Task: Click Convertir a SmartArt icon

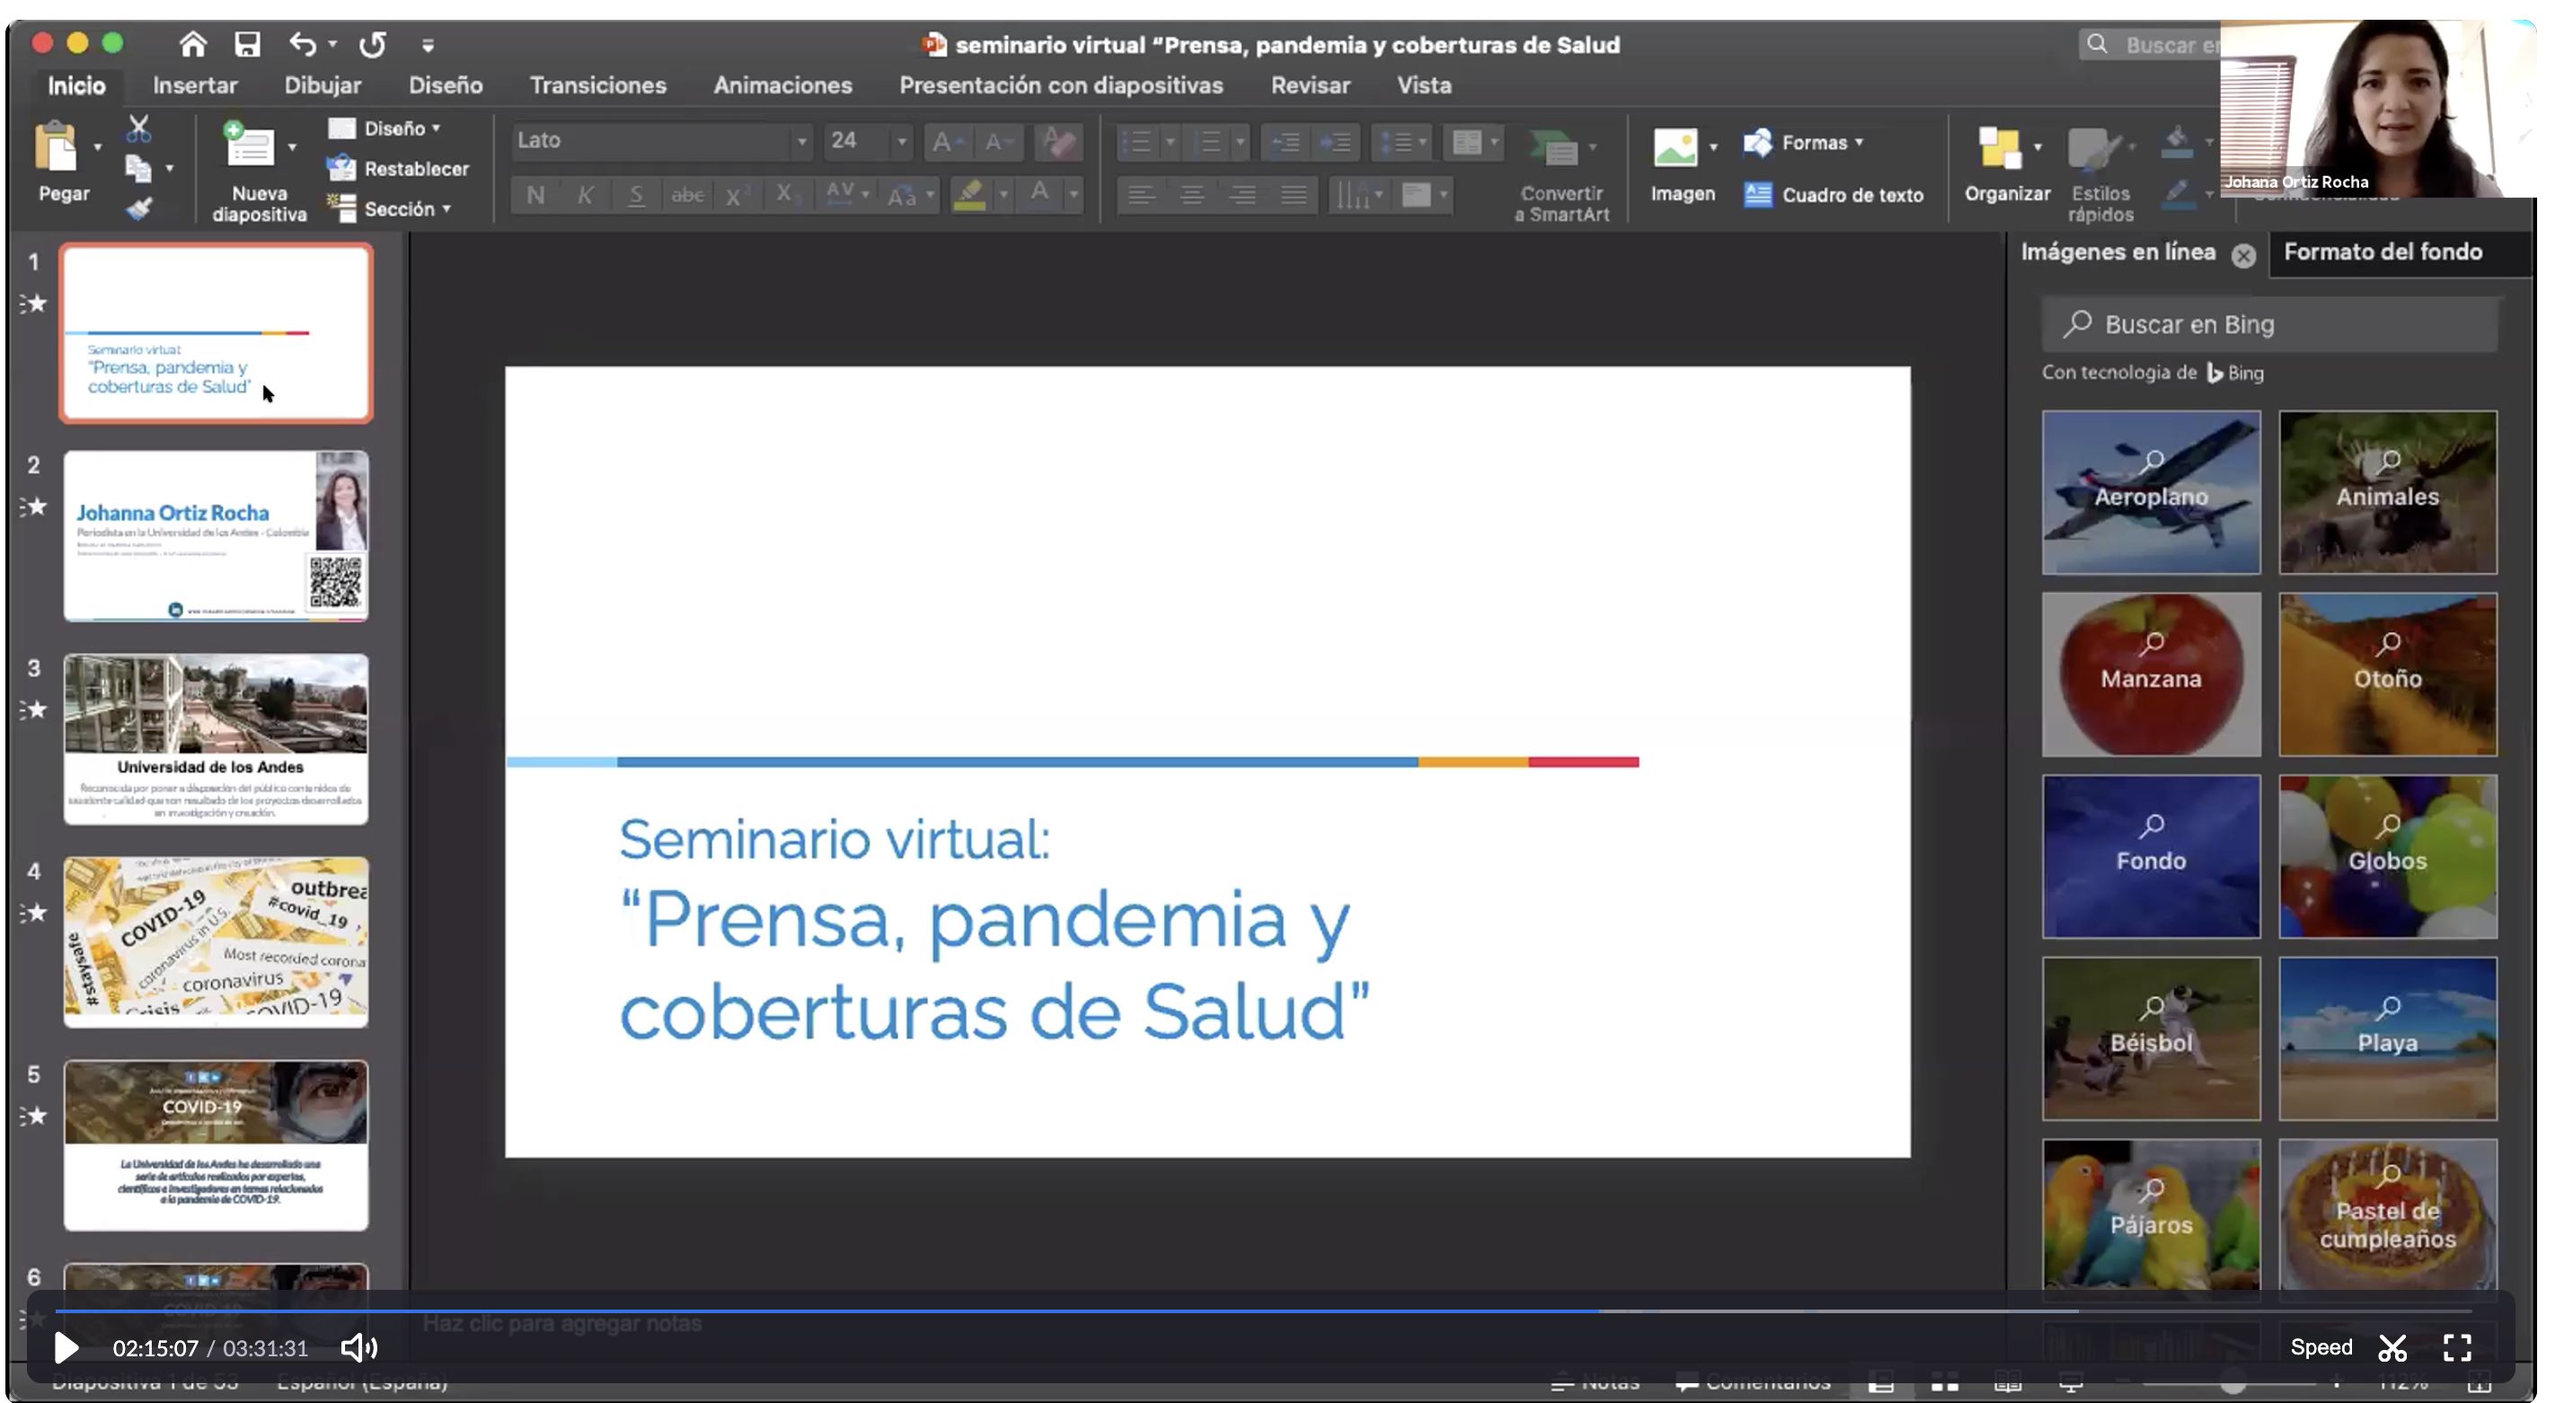Action: click(x=1554, y=148)
